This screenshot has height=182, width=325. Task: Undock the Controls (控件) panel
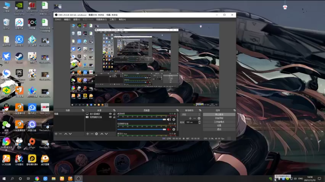[234, 110]
